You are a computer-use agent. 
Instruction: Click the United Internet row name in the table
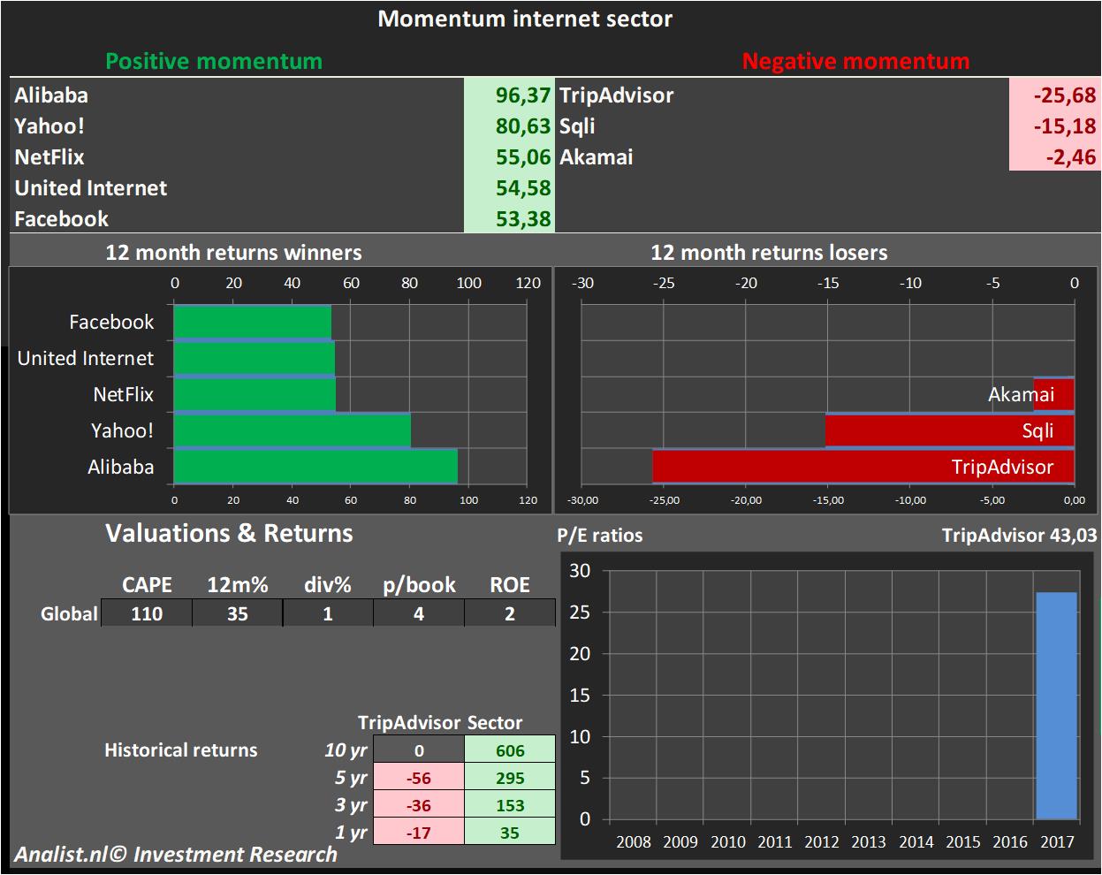pyautogui.click(x=91, y=188)
